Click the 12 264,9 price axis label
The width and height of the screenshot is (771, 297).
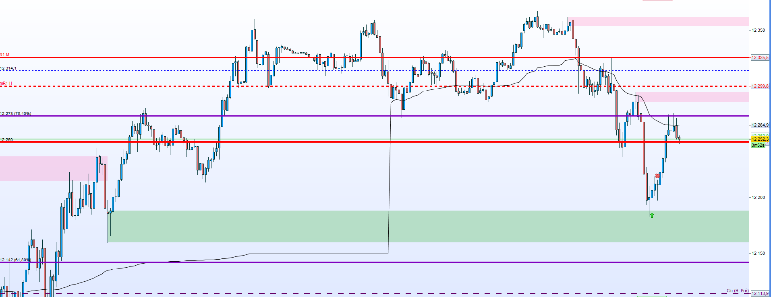pos(760,125)
